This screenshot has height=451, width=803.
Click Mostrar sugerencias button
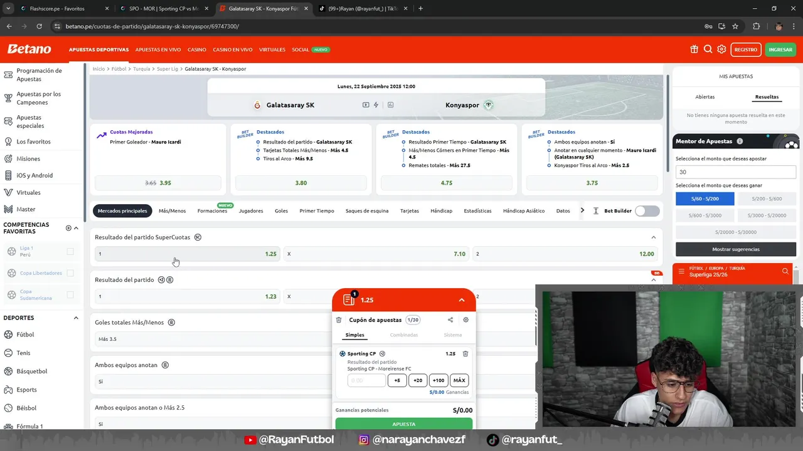tap(736, 249)
